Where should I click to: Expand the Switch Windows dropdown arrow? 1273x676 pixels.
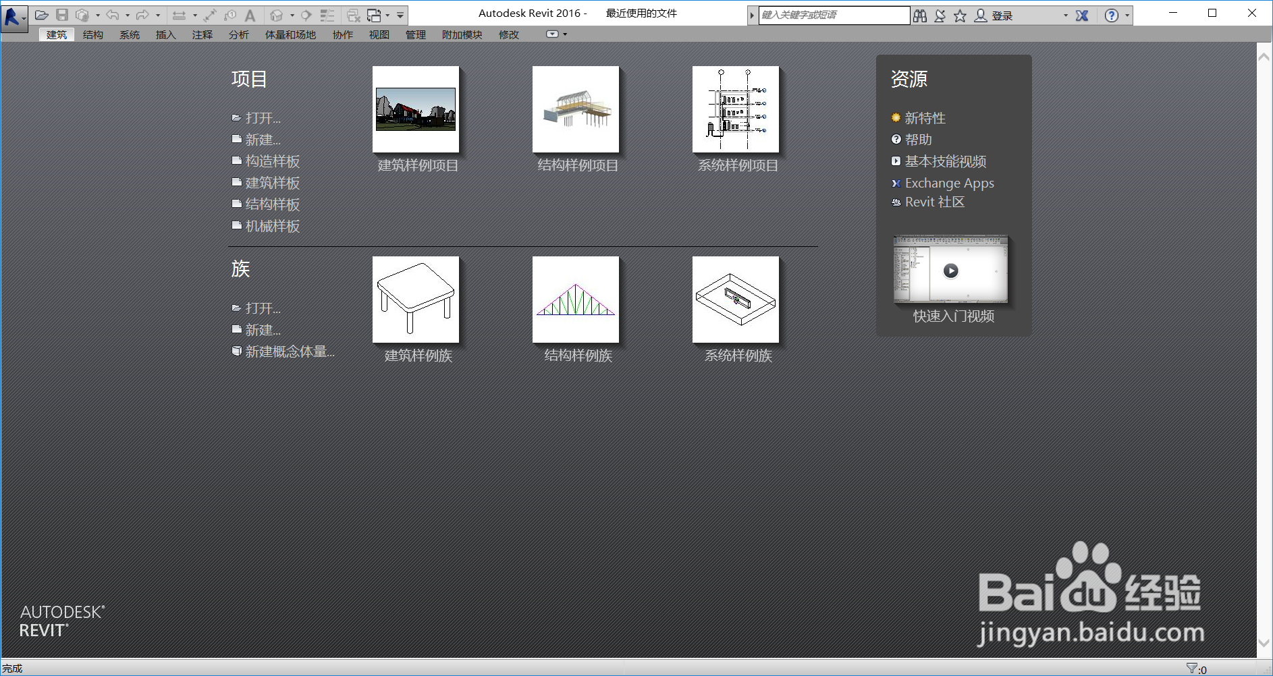pos(387,15)
